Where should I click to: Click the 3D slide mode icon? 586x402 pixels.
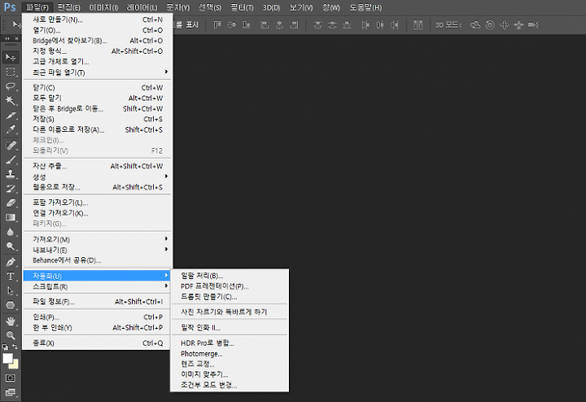coord(518,25)
